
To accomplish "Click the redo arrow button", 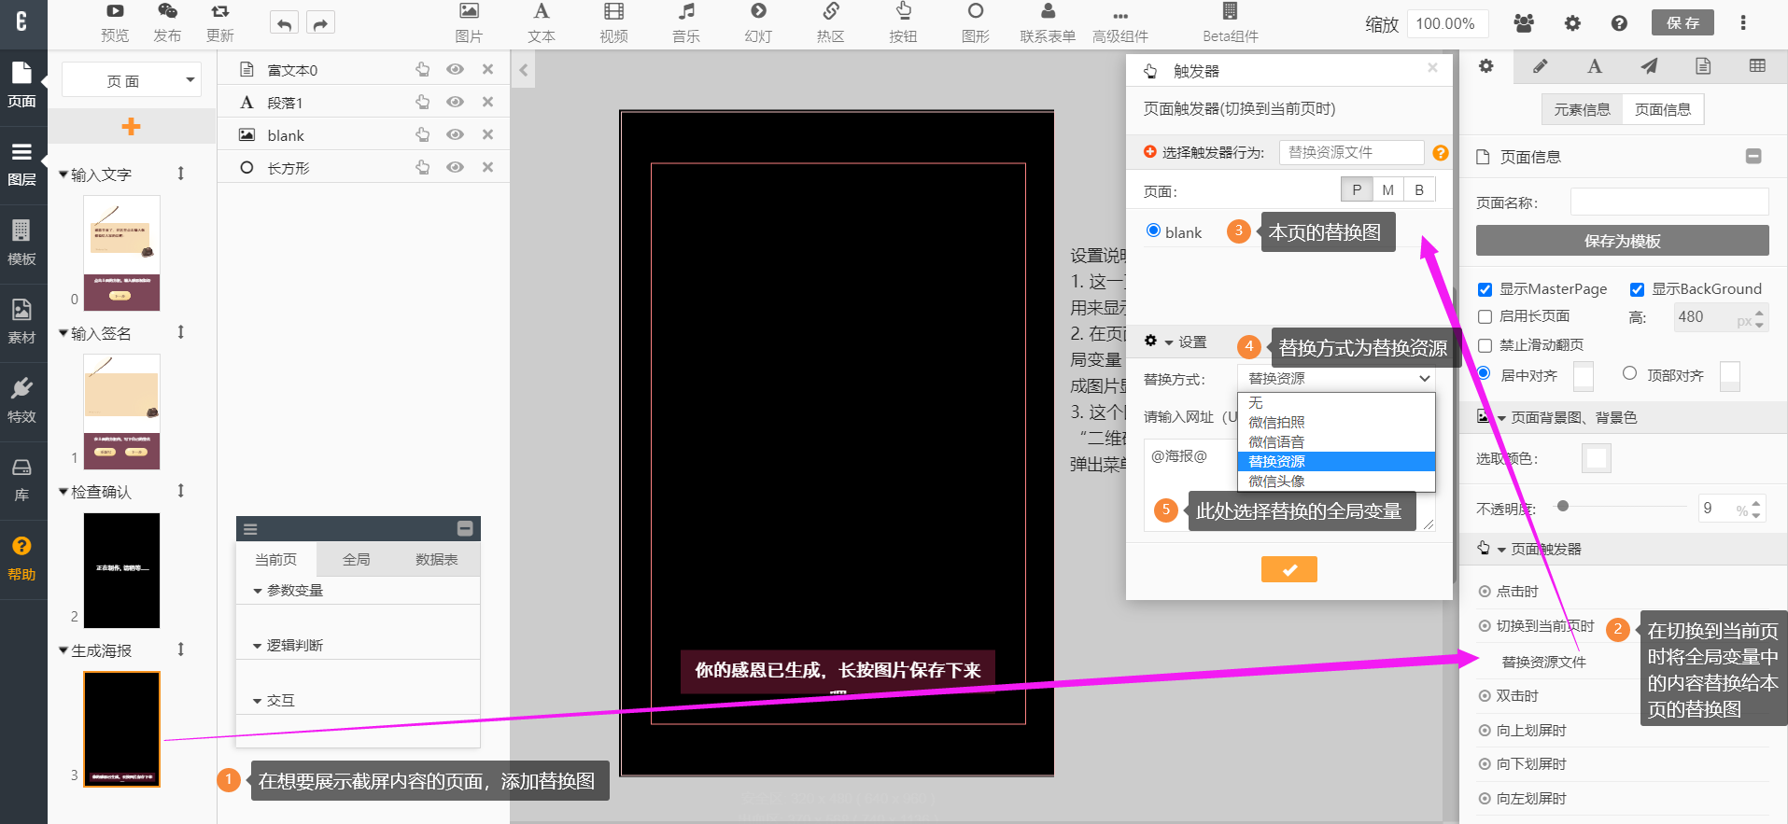I will click(x=320, y=23).
